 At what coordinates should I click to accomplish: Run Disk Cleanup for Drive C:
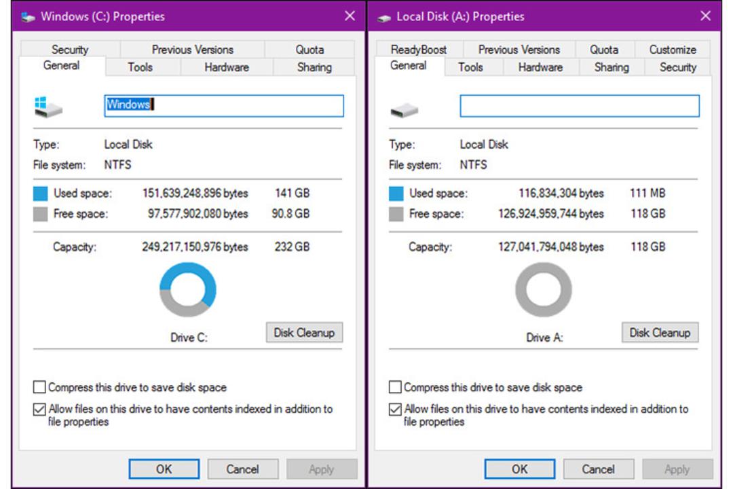(x=304, y=333)
